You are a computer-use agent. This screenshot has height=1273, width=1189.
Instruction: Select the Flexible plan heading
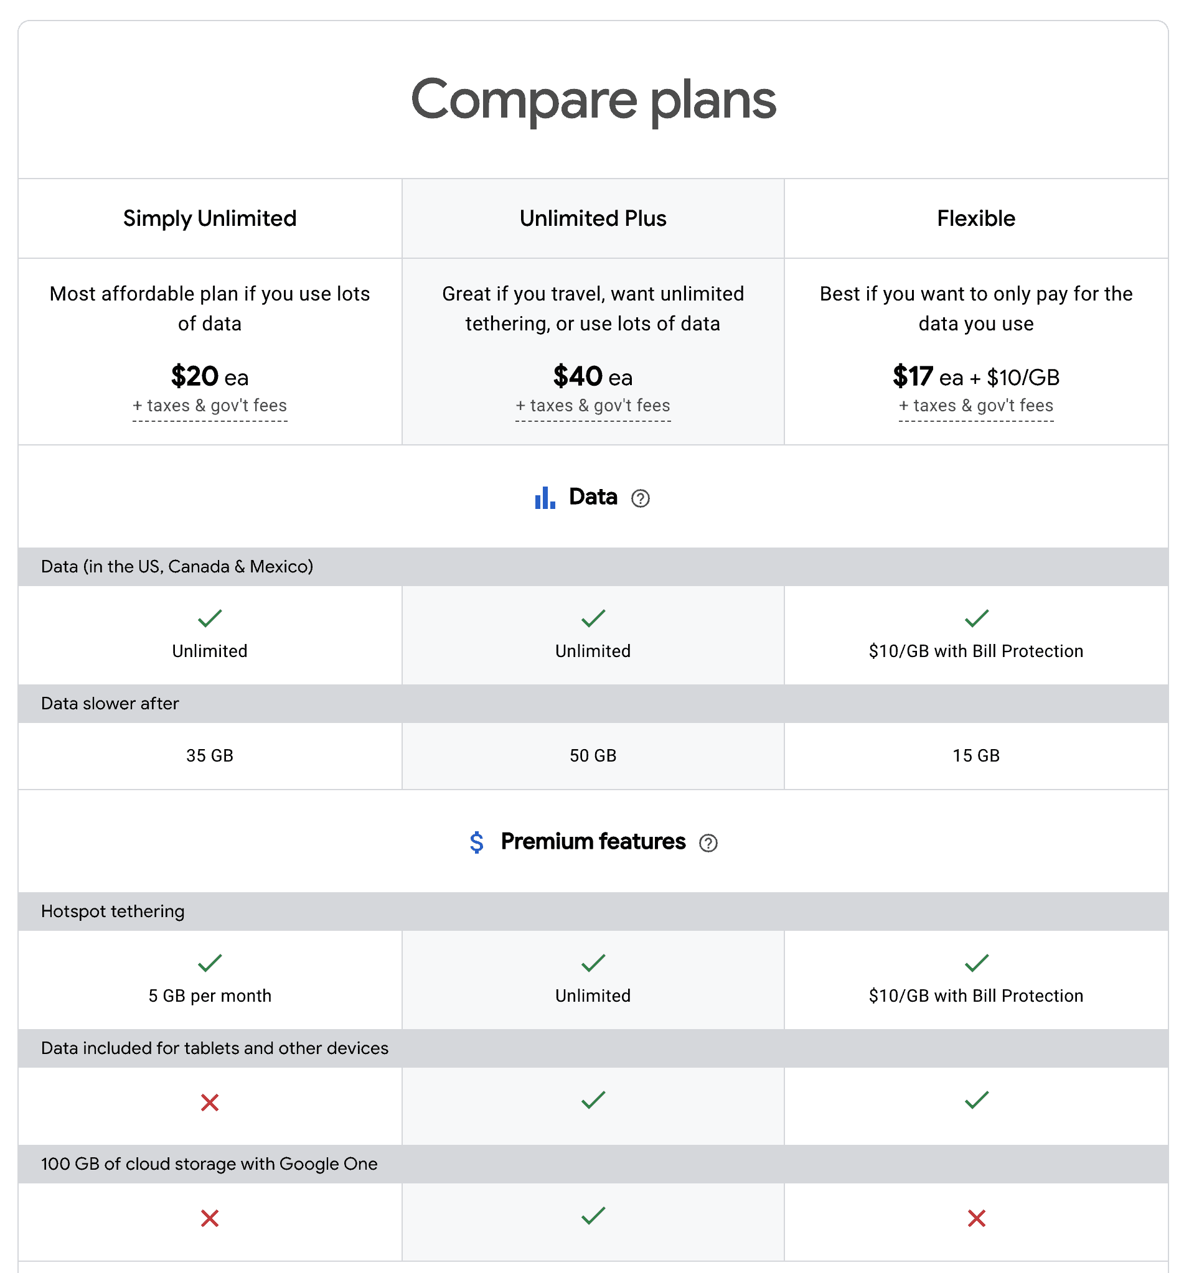coord(975,219)
